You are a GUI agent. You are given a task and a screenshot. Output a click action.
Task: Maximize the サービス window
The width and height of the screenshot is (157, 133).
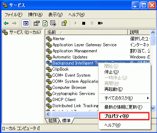(144, 5)
